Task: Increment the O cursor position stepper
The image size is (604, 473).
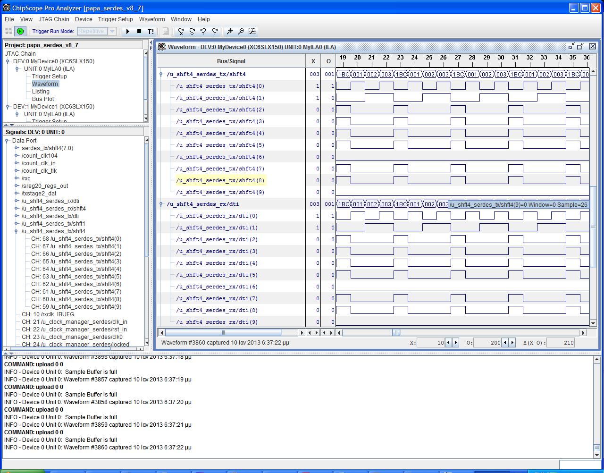Action: click(x=512, y=343)
